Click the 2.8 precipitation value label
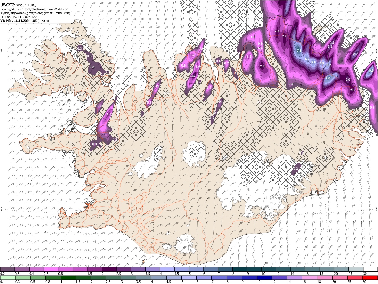 click(352, 90)
